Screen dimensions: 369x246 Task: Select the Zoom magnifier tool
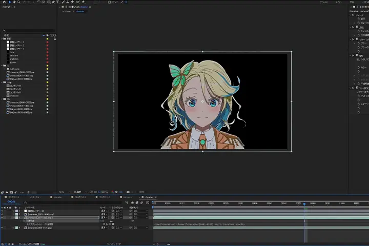[18, 2]
